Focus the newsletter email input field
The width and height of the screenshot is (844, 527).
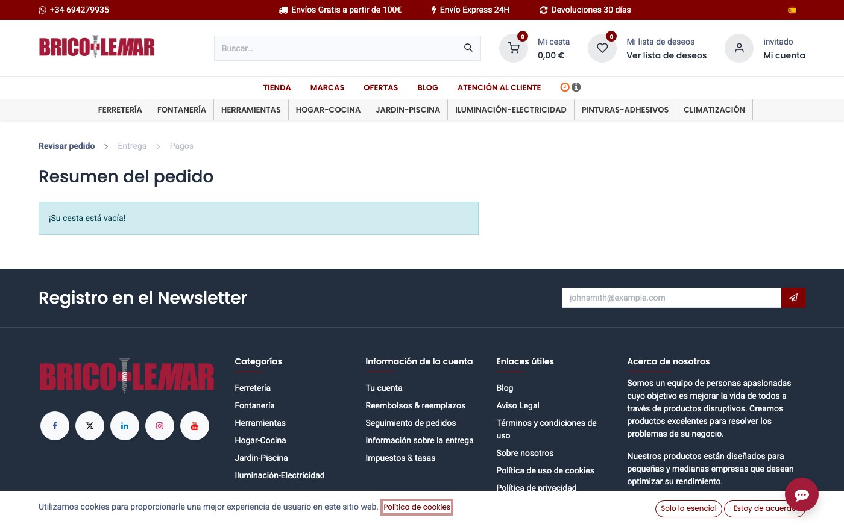pos(672,298)
